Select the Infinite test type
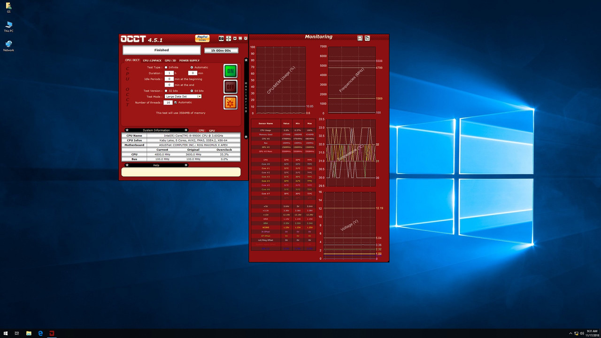The width and height of the screenshot is (601, 338). coord(166,68)
